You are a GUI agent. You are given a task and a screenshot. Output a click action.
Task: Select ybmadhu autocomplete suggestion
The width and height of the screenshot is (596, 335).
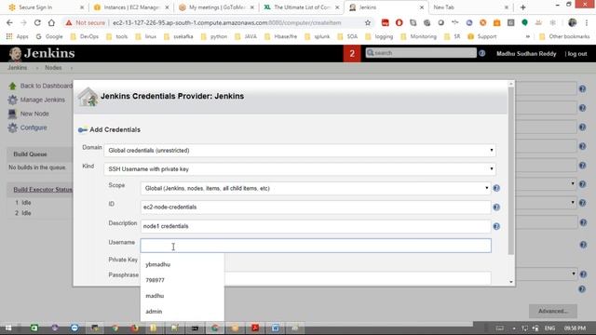183,264
